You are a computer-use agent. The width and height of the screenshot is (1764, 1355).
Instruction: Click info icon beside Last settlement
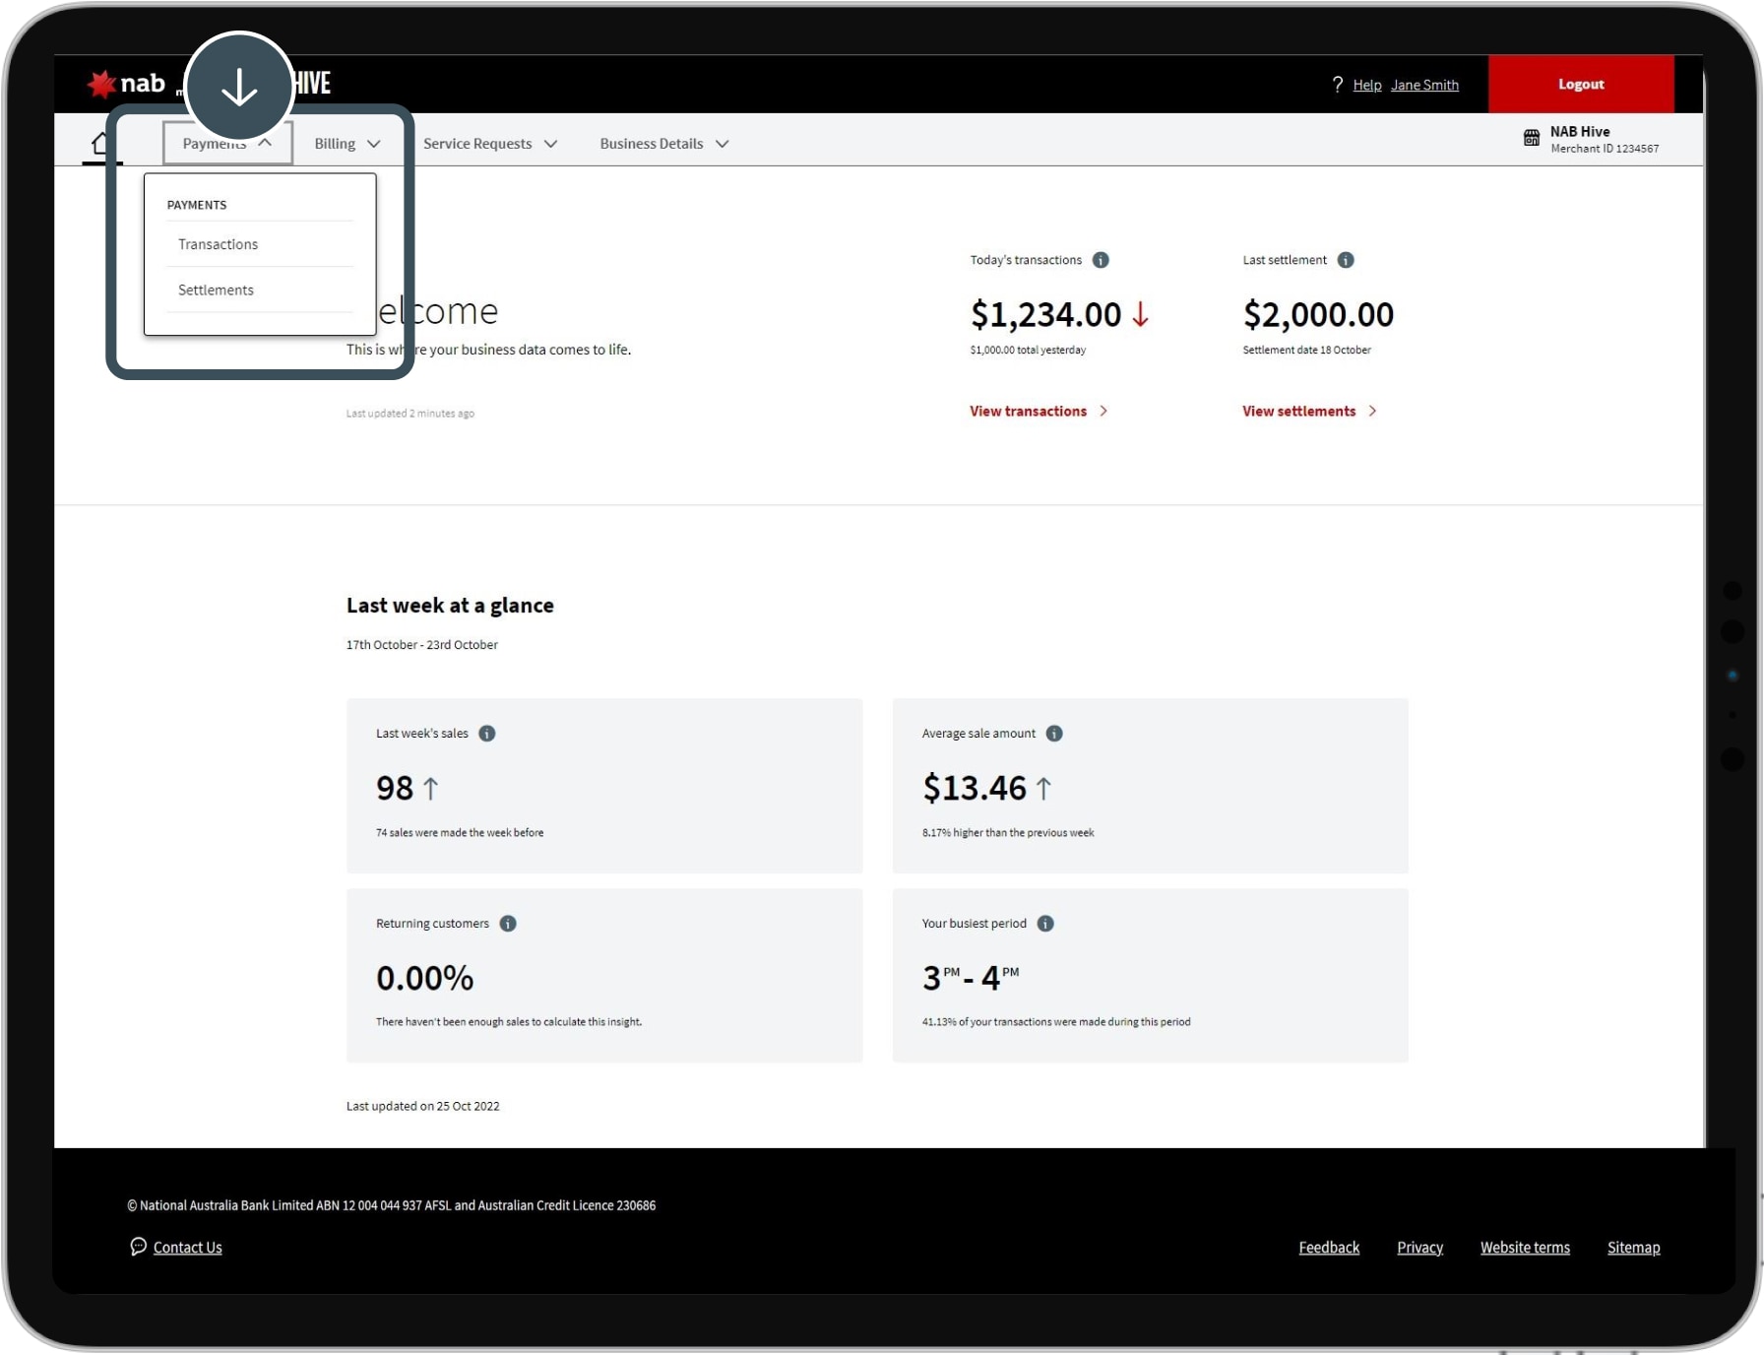click(1346, 260)
